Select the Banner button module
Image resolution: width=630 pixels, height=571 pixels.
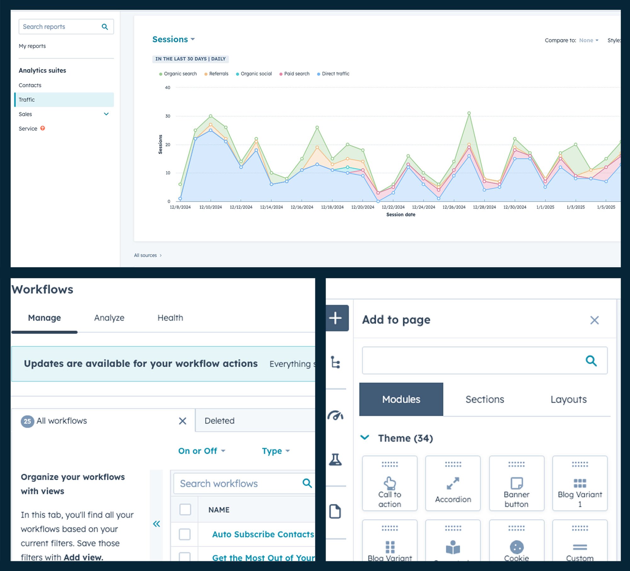517,483
